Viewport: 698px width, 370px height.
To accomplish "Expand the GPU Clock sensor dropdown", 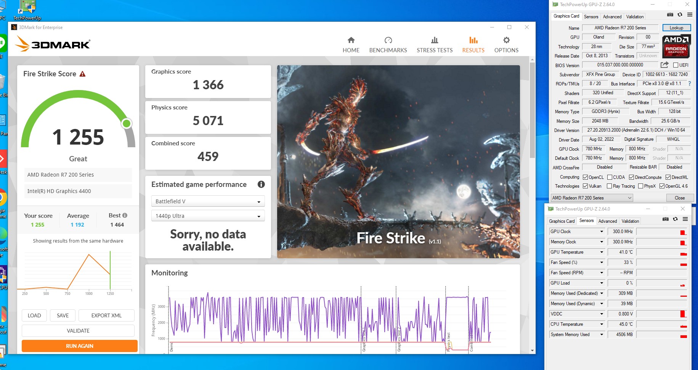I will 602,232.
